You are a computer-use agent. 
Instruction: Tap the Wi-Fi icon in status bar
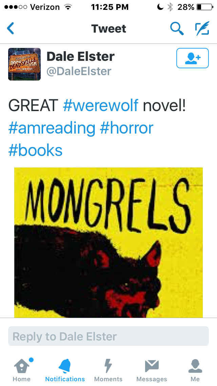[x=67, y=7]
